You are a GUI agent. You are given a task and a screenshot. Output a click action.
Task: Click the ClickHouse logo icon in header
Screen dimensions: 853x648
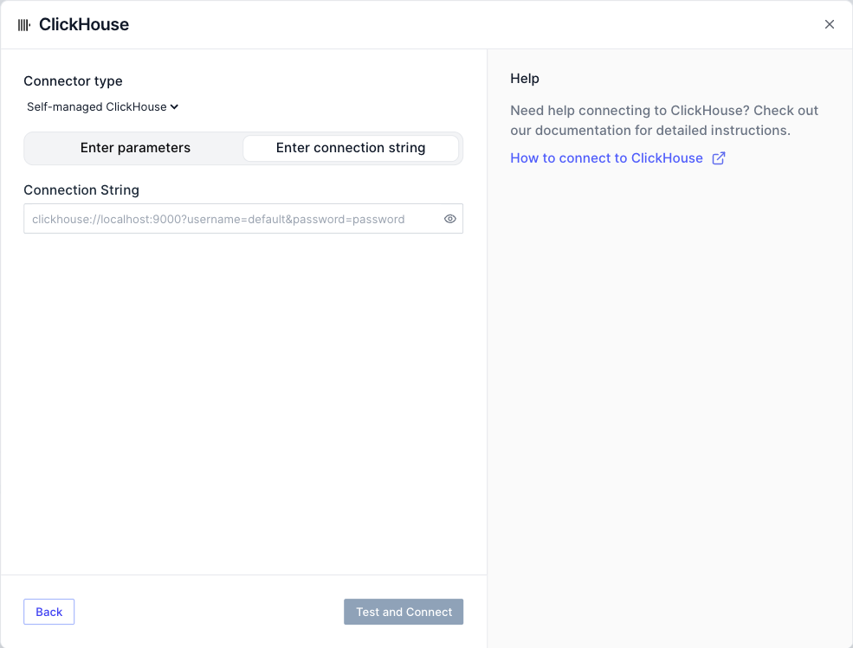24,25
